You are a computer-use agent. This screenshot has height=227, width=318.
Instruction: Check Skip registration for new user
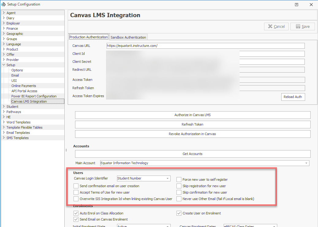179,186
